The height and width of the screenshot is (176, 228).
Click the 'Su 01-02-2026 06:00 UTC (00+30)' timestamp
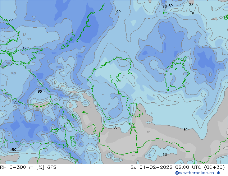point(178,167)
